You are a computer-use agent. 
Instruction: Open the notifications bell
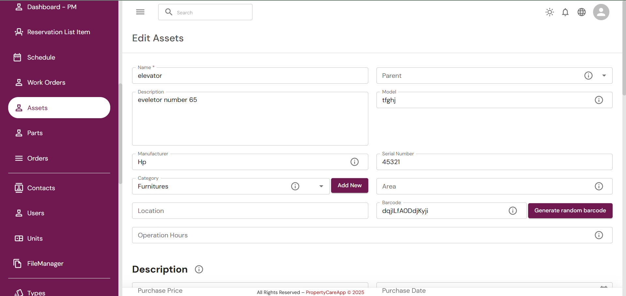[x=565, y=12]
